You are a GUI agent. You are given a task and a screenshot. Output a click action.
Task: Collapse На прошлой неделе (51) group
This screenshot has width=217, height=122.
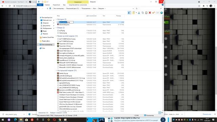pos(56,70)
